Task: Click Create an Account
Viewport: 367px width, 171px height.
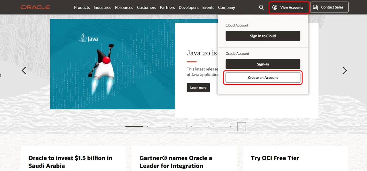Action: [263, 78]
